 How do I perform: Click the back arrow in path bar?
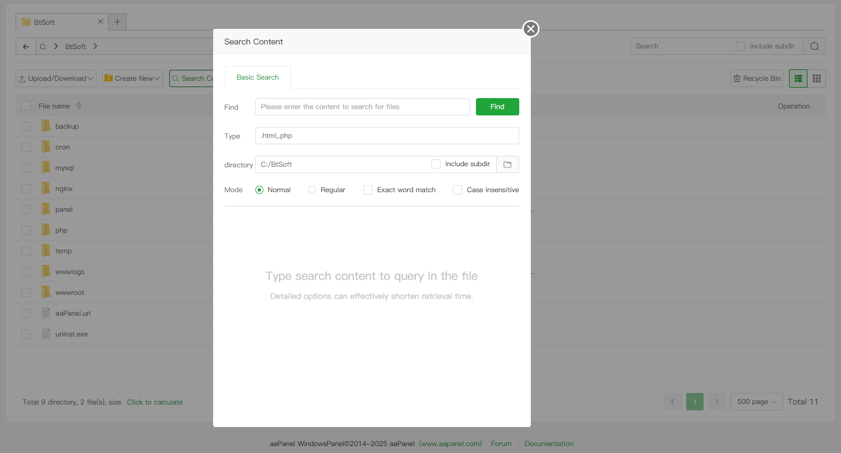click(x=25, y=46)
